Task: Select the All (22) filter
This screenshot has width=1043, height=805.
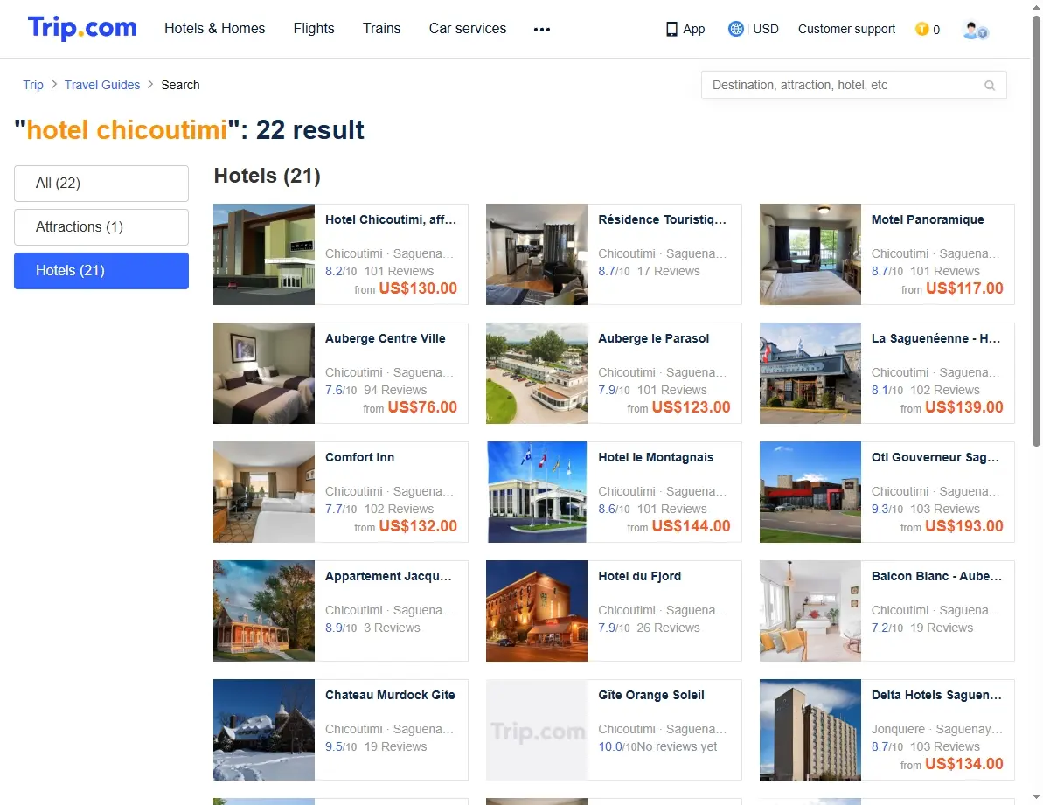Action: click(x=101, y=184)
